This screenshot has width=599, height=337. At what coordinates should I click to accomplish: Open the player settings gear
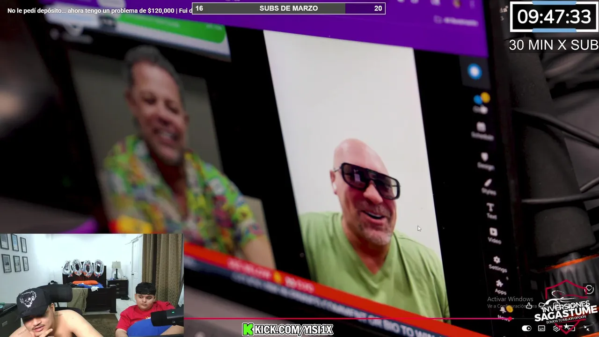coord(556,328)
